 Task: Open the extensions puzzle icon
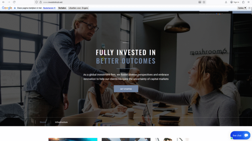(x=243, y=2)
